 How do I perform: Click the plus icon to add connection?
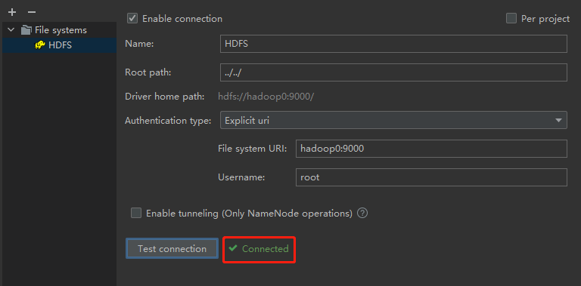coord(12,12)
